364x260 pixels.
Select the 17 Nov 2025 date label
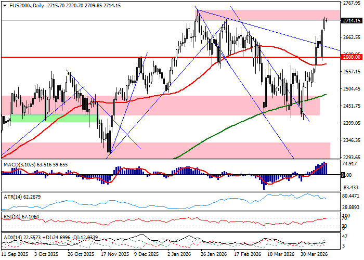114,255
